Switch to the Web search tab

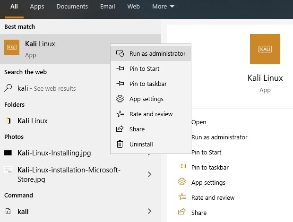133,7
